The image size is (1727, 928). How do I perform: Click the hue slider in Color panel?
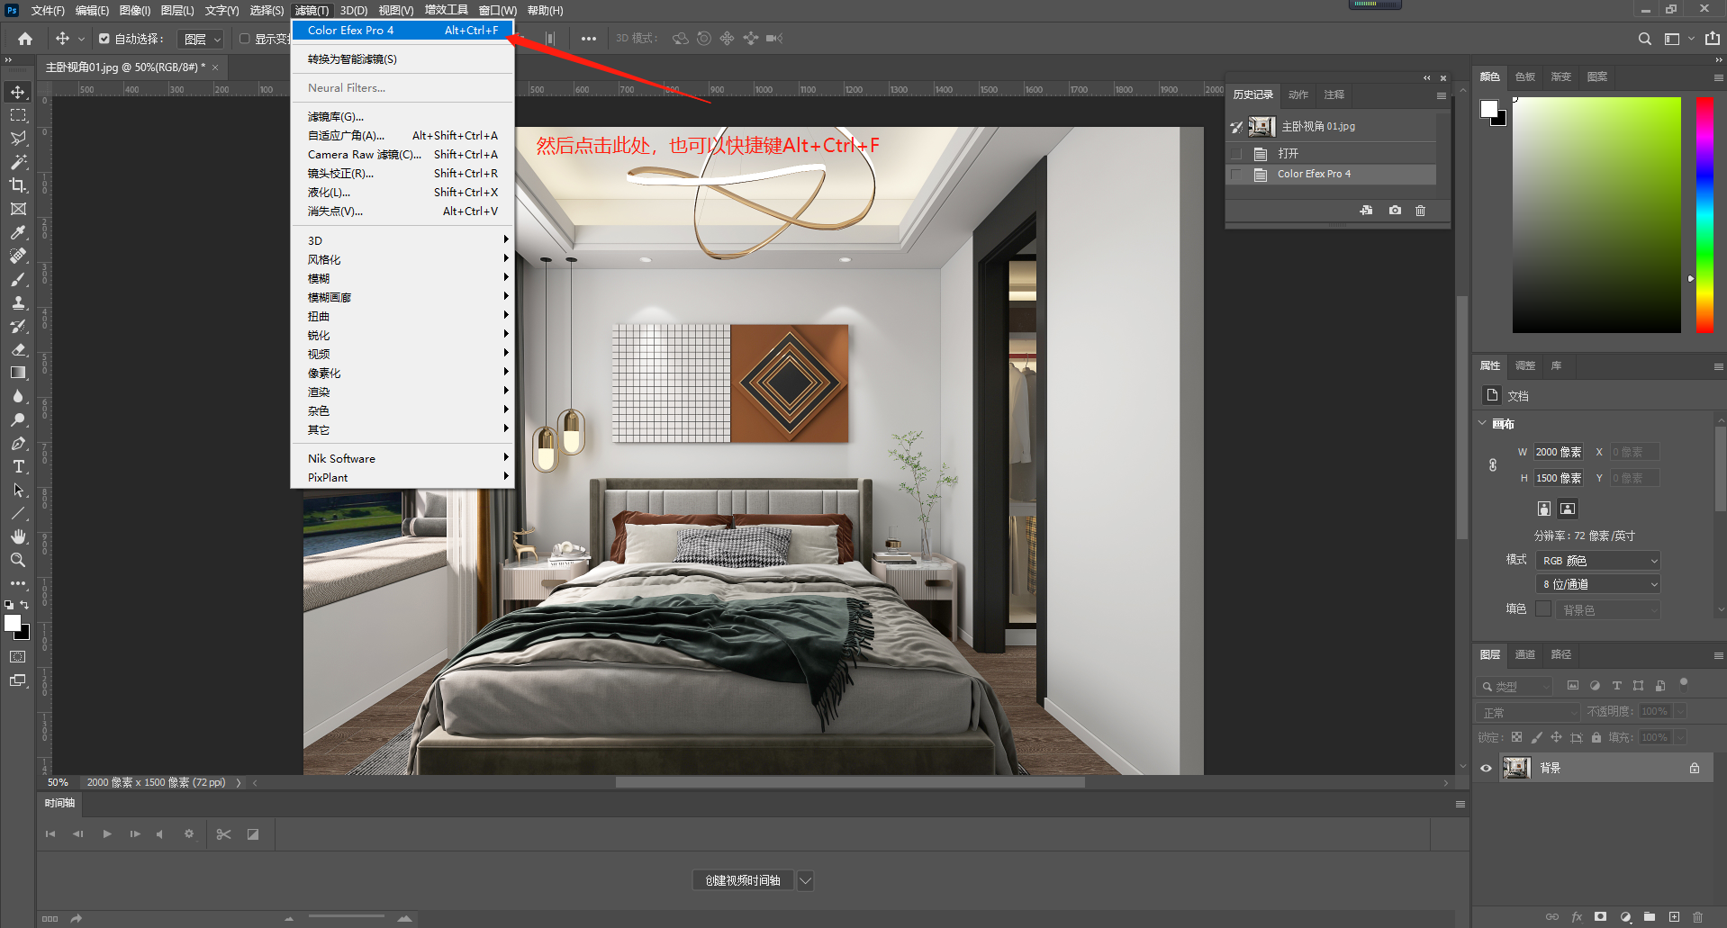[1705, 214]
